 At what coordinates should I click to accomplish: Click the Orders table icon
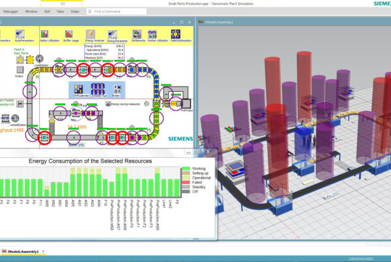coord(20,70)
